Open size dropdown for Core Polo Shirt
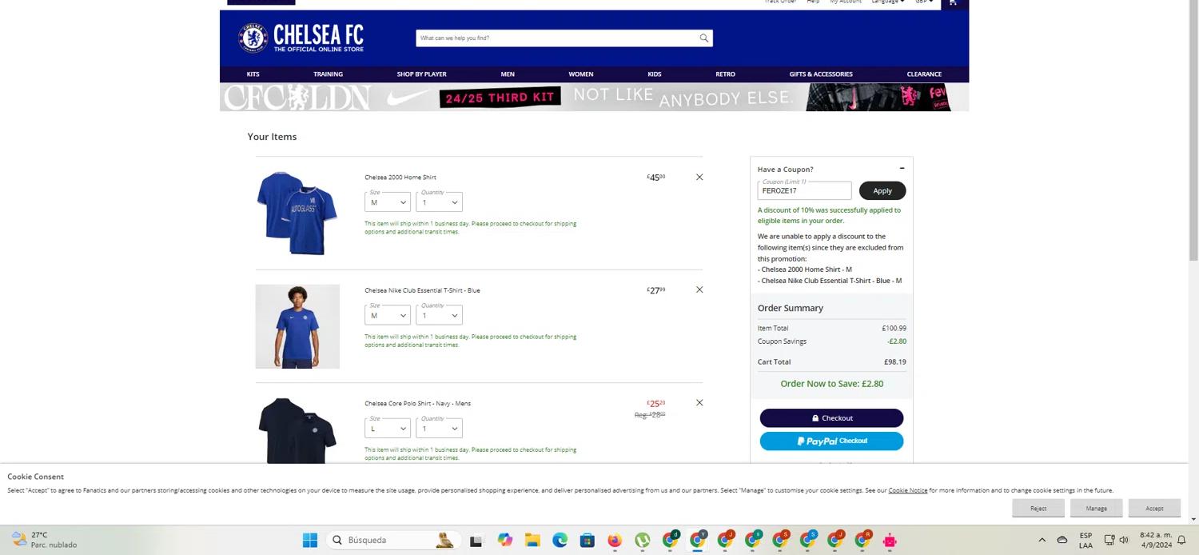The height and width of the screenshot is (555, 1199). [388, 428]
